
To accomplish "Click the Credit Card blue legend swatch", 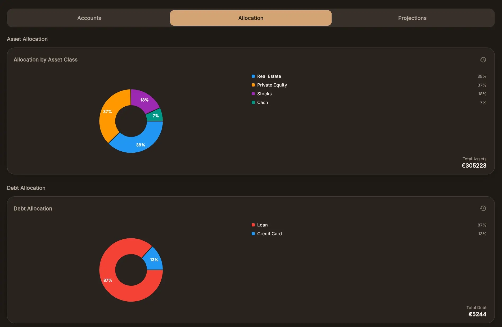I will 253,234.
